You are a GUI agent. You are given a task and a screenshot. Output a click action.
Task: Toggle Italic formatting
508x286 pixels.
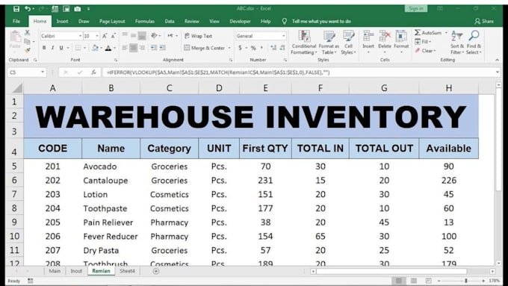(52, 48)
